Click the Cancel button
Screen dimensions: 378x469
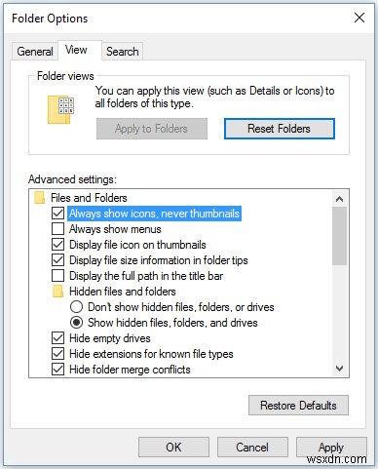coord(252,448)
